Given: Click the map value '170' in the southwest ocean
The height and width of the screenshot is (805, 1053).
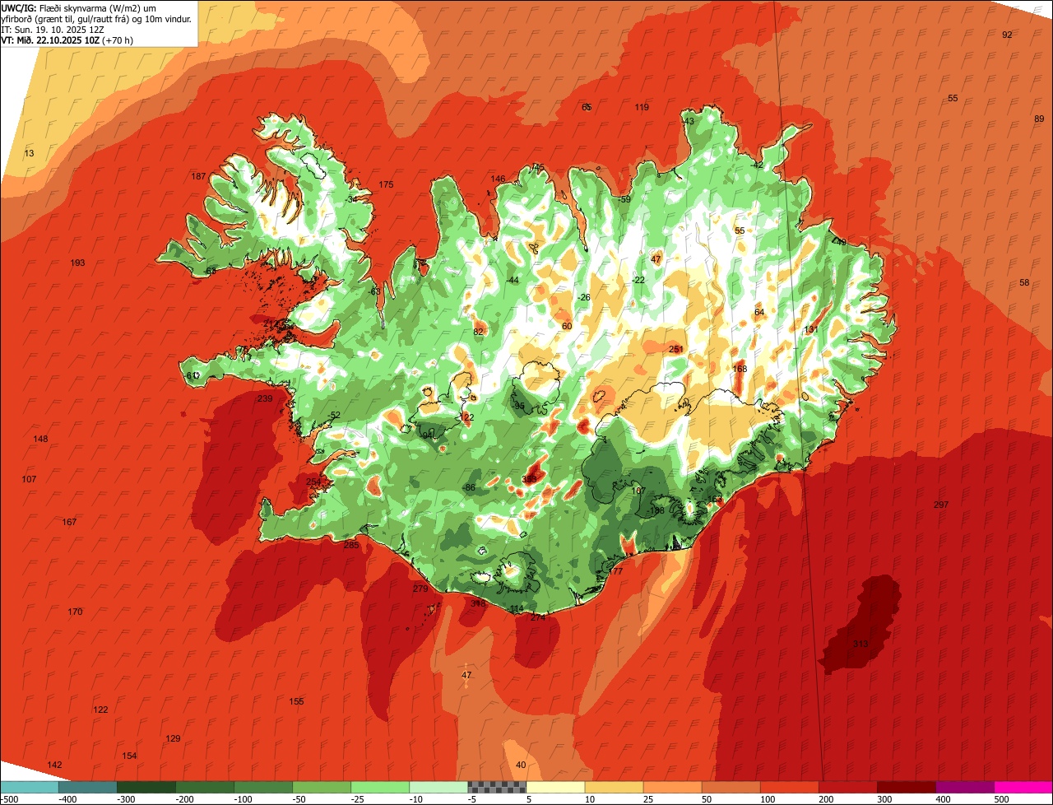Looking at the screenshot, I should (75, 612).
